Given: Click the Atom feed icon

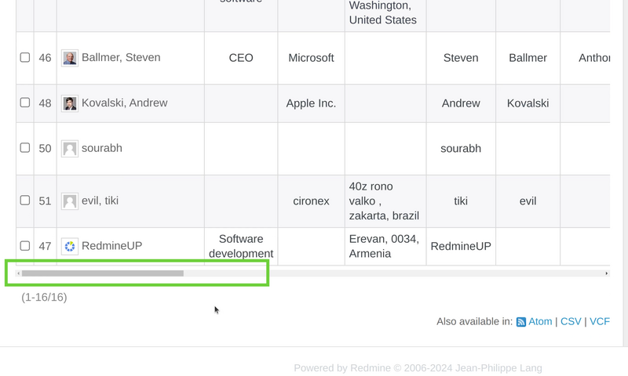Looking at the screenshot, I should 520,322.
